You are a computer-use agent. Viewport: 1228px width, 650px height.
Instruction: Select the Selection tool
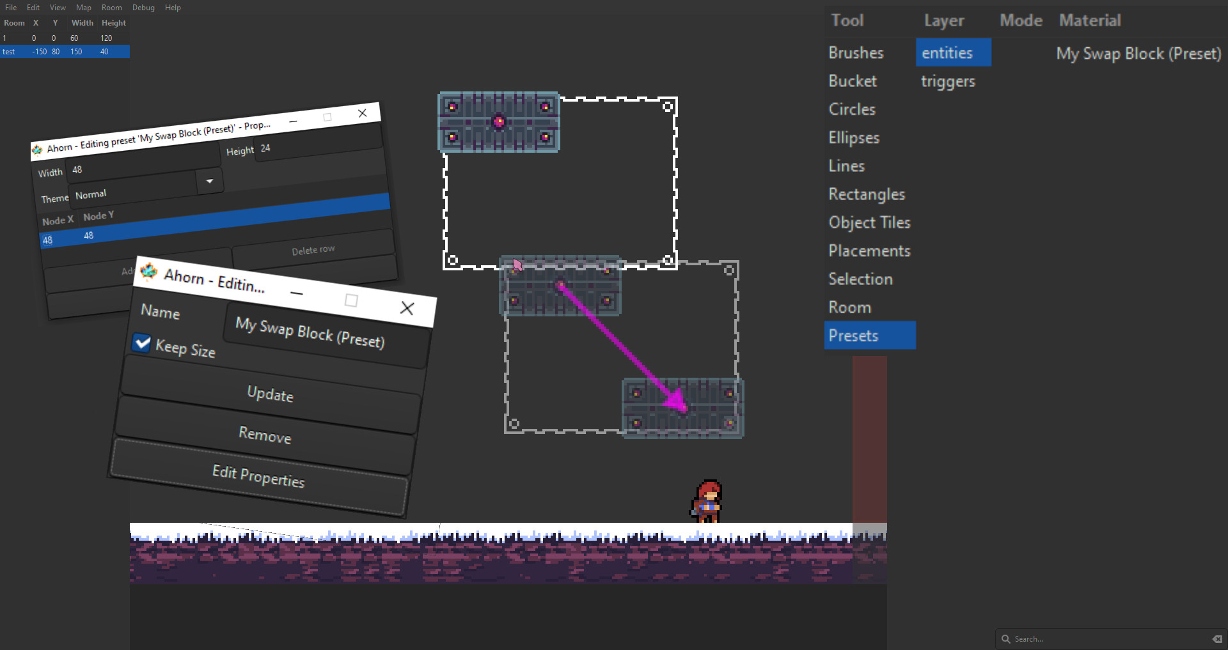click(860, 279)
